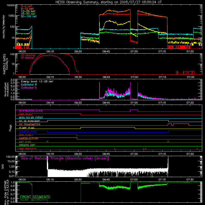Click the AAZ_FLAG pulse near 06:13
Image resolution: width=205 pixels, height=205 pixels.
coord(47,142)
